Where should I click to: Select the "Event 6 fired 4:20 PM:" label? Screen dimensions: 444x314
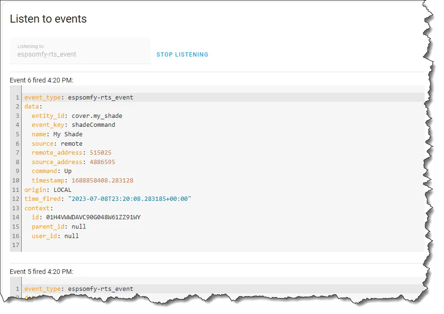tap(41, 81)
